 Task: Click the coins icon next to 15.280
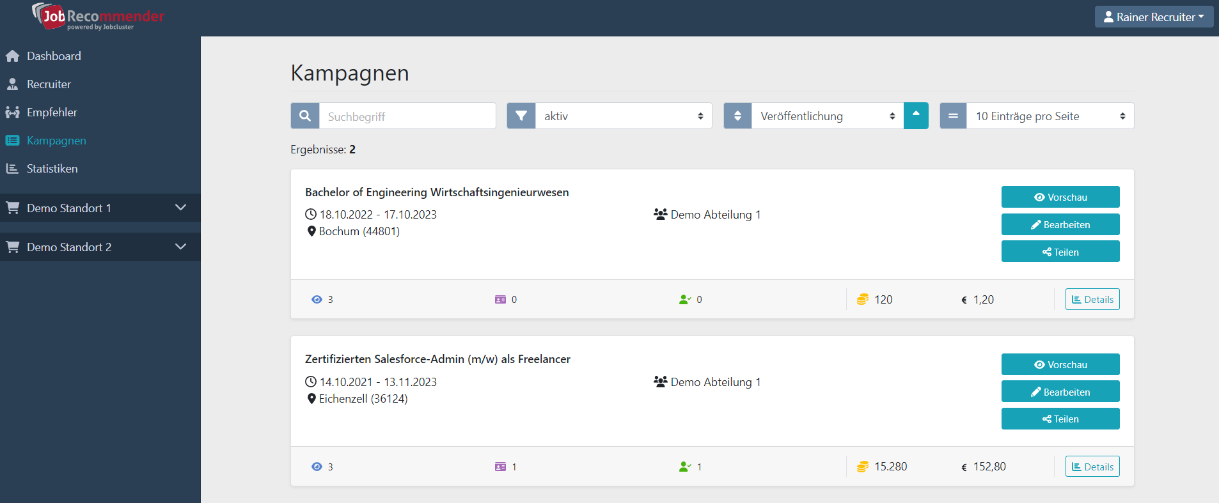coord(862,467)
